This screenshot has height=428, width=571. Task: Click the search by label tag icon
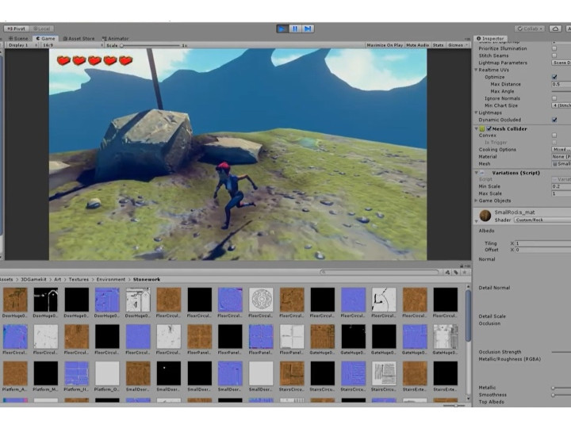point(456,272)
